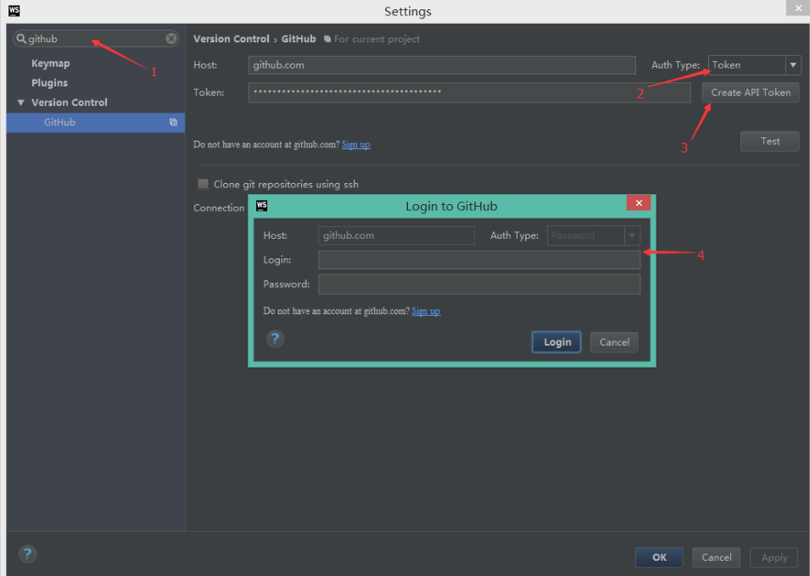Image resolution: width=810 pixels, height=576 pixels.
Task: Enable Clone git repositories using ssh
Action: [x=203, y=185]
